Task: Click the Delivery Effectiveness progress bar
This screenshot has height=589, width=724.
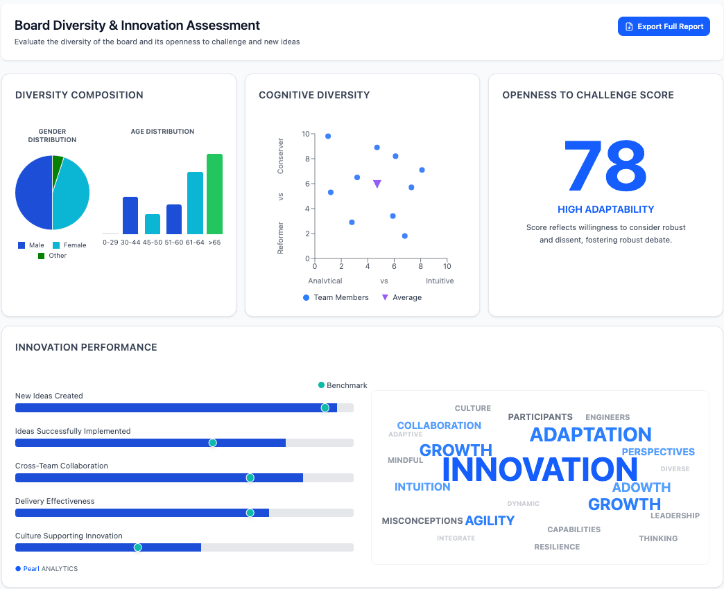Action: 141,513
